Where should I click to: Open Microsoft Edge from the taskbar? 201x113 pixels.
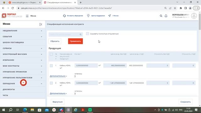click(x=25, y=110)
